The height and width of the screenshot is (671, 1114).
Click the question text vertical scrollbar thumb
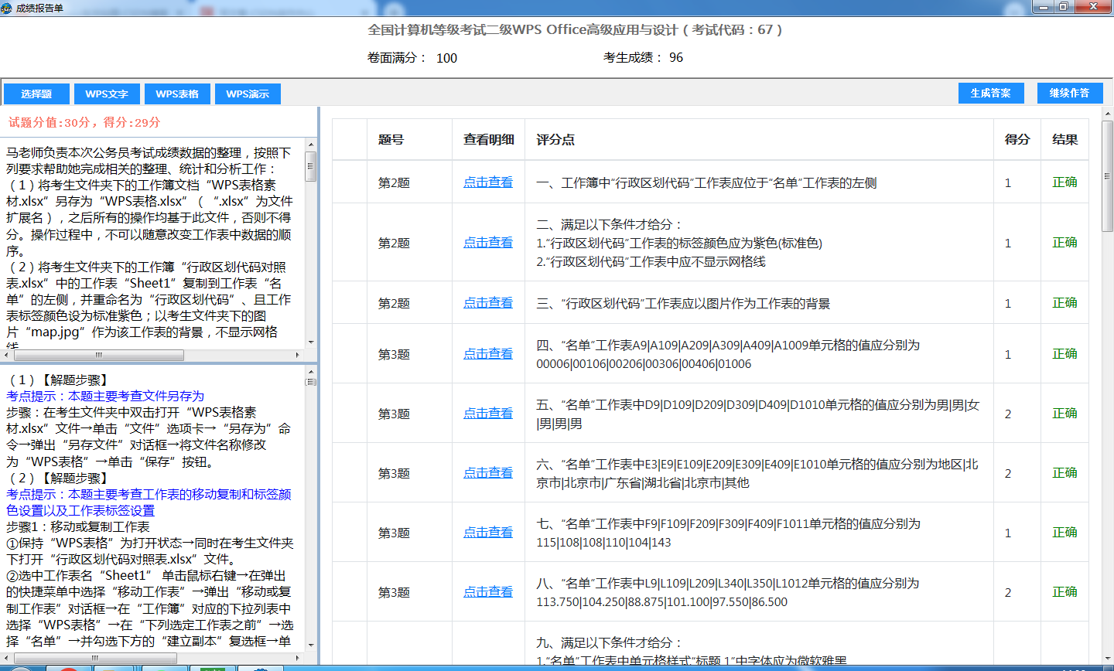click(x=311, y=166)
